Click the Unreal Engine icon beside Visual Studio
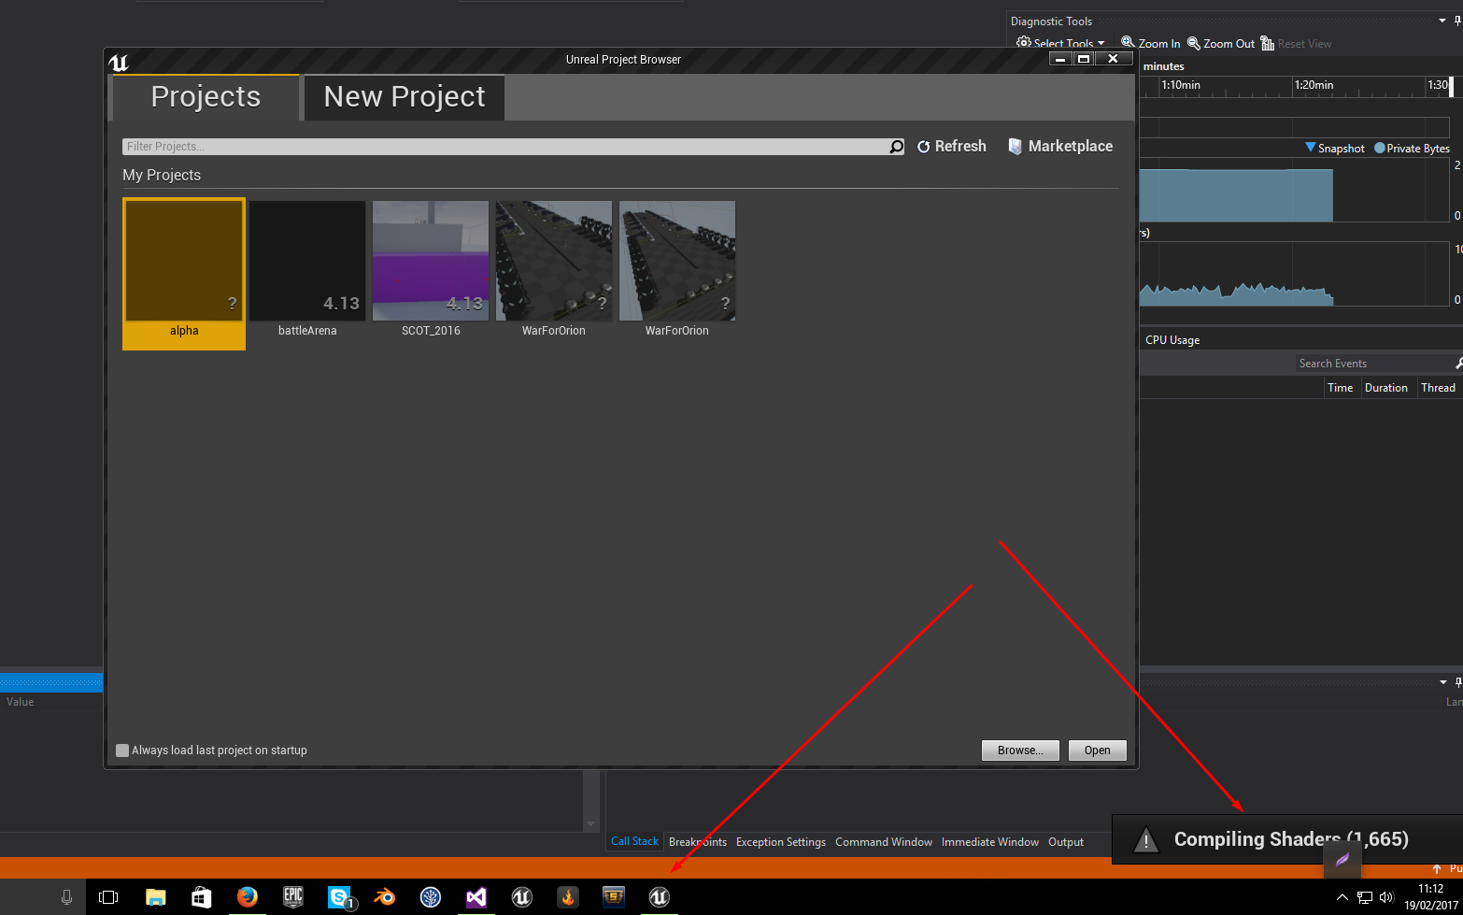 [x=522, y=897]
